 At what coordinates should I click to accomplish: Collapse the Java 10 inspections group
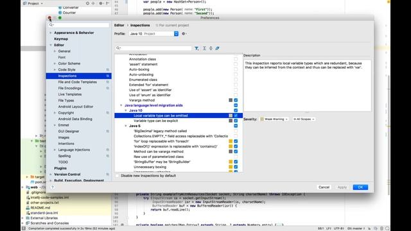click(x=126, y=110)
